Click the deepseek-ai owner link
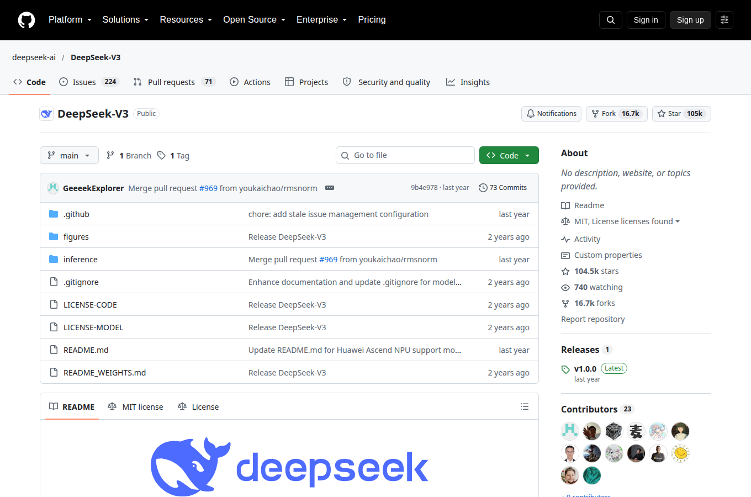Image resolution: width=751 pixels, height=497 pixels. click(x=34, y=57)
